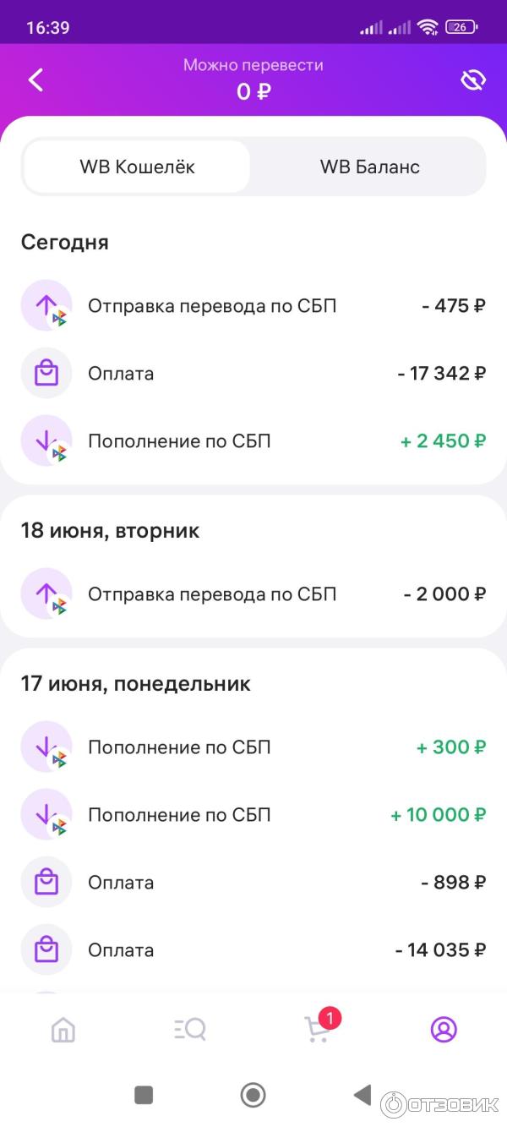Viewport: 507px width, 1127px height.
Task: Tap shopping bag icon for 17 342 ₽ payment
Action: [x=46, y=373]
